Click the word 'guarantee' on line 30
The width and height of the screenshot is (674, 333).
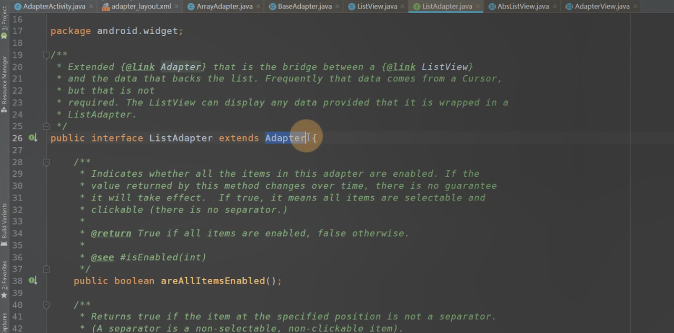tap(471, 186)
